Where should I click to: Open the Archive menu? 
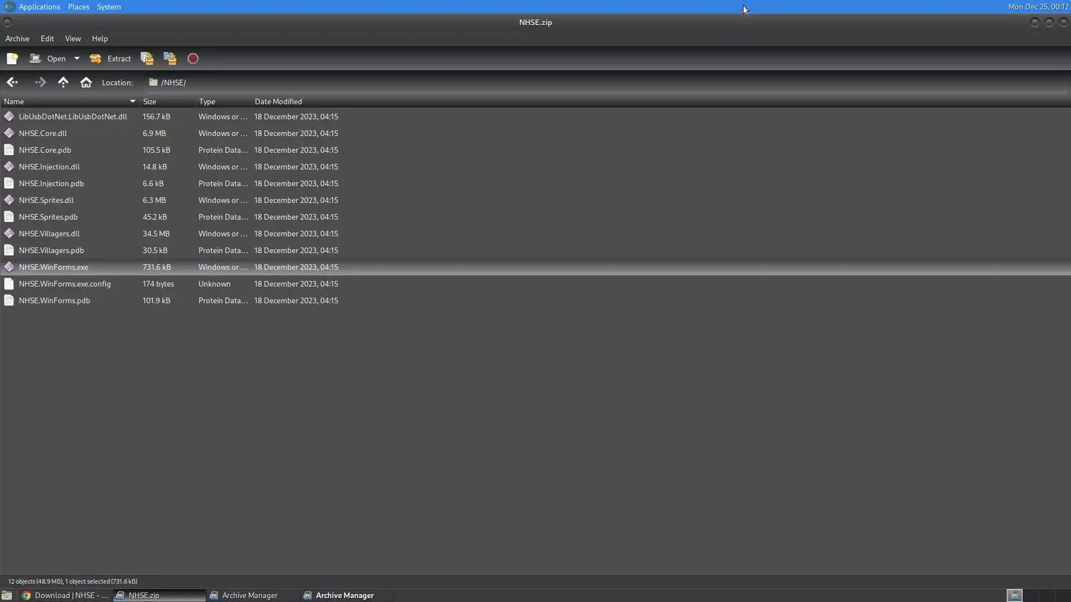[x=17, y=38]
